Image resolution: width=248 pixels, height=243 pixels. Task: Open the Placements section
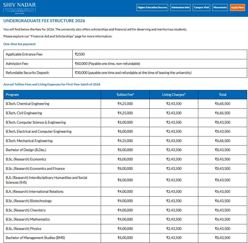click(220, 7)
